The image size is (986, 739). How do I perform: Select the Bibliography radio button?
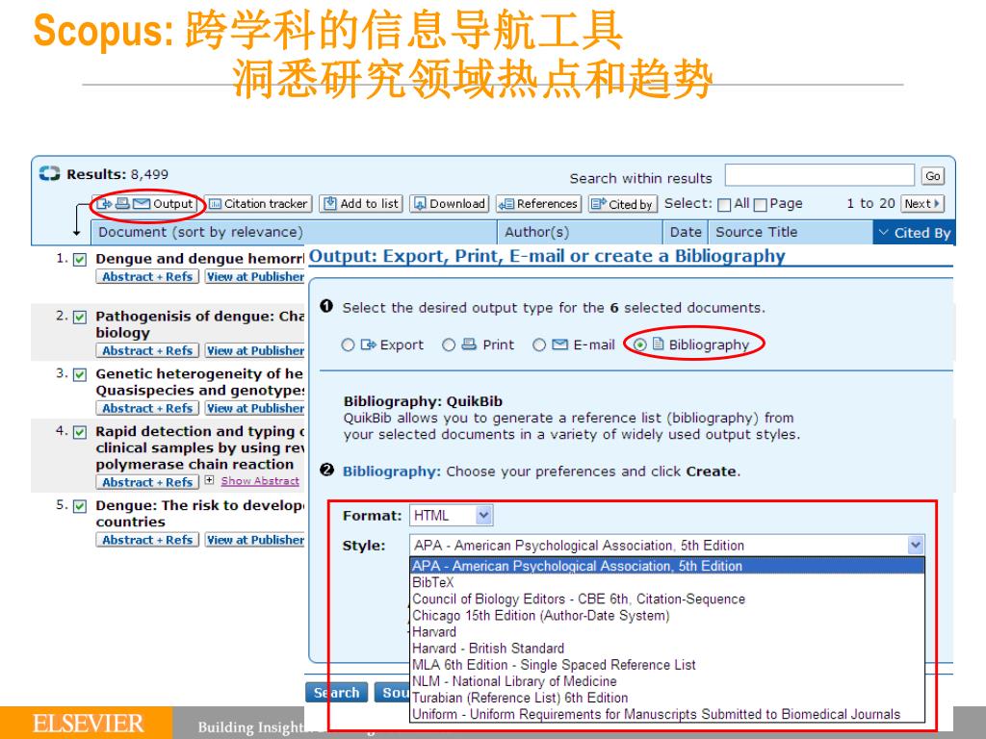[639, 345]
